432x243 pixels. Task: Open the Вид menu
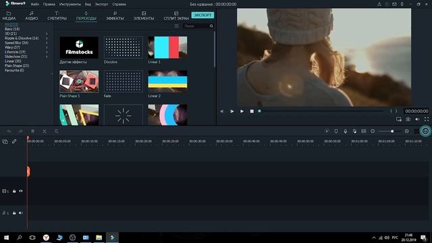click(x=88, y=4)
